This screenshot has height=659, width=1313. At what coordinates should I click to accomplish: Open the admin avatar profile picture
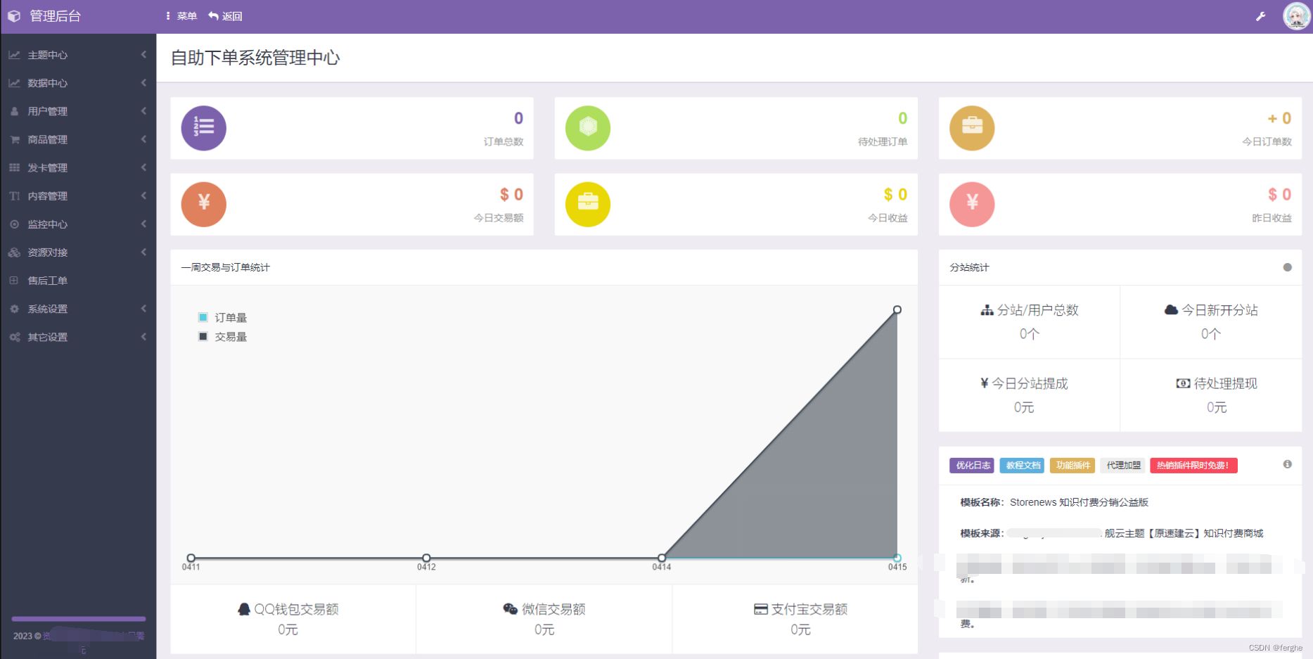(x=1298, y=15)
